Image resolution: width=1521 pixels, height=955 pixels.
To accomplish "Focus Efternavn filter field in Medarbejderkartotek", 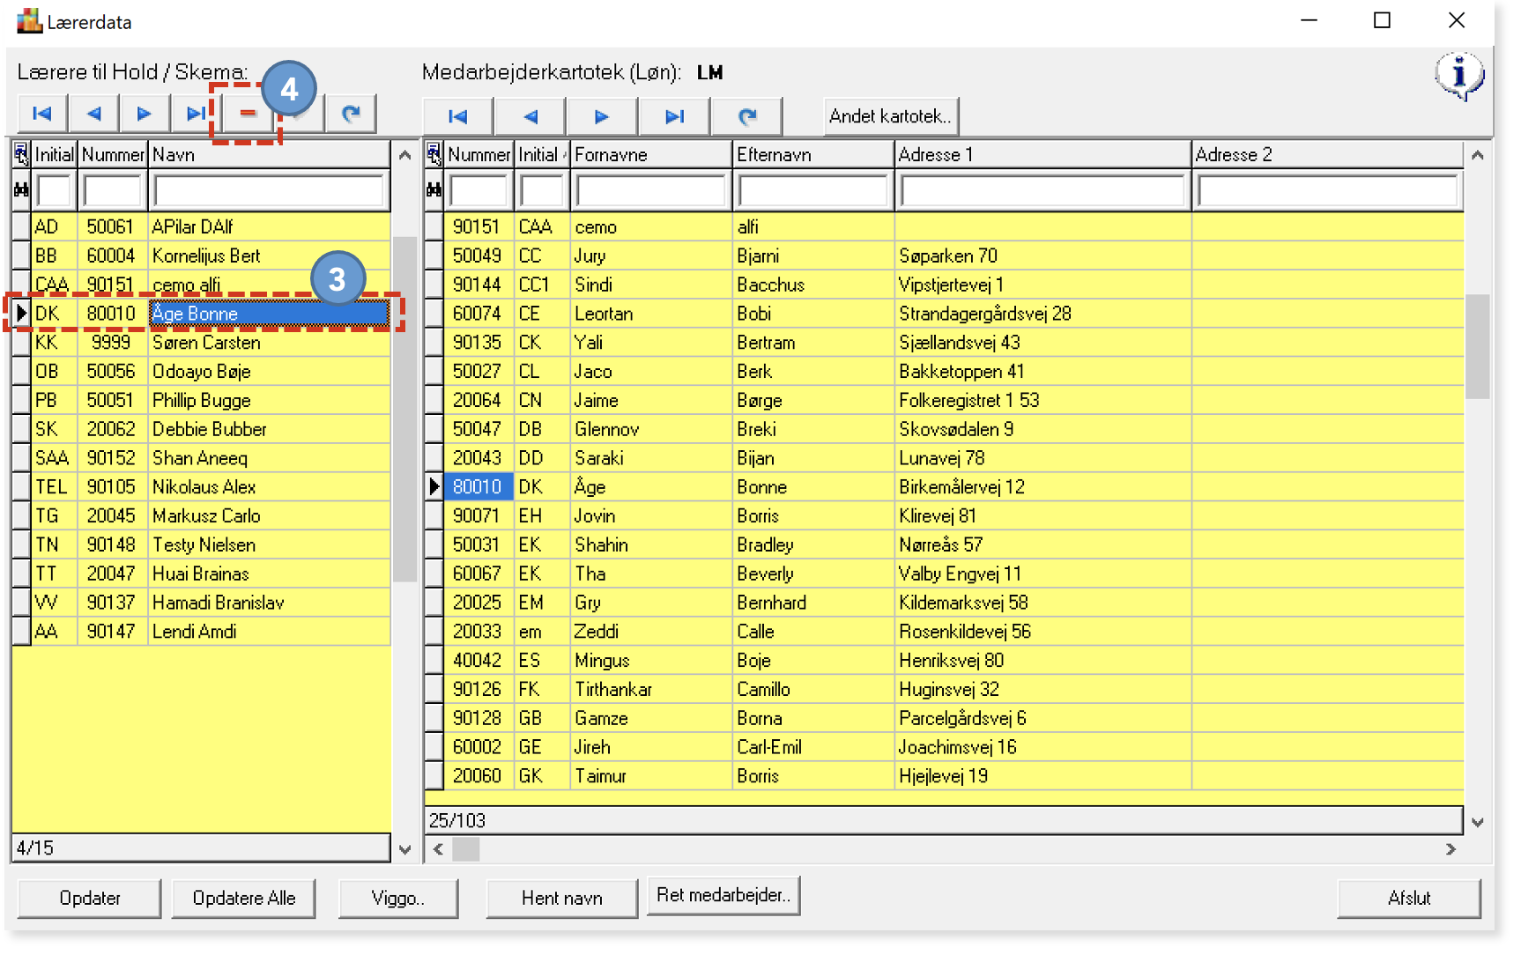I will click(813, 190).
